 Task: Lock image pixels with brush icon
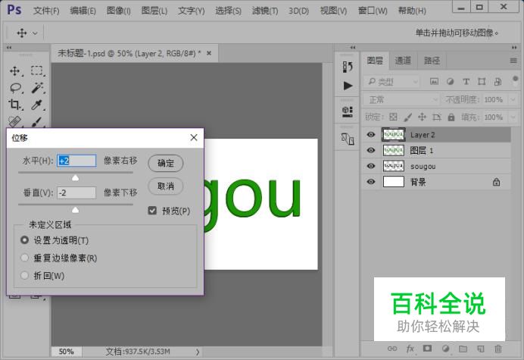(407, 117)
